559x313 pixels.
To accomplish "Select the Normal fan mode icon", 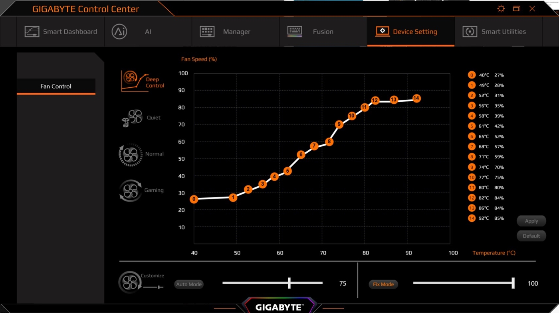I will pyautogui.click(x=131, y=154).
